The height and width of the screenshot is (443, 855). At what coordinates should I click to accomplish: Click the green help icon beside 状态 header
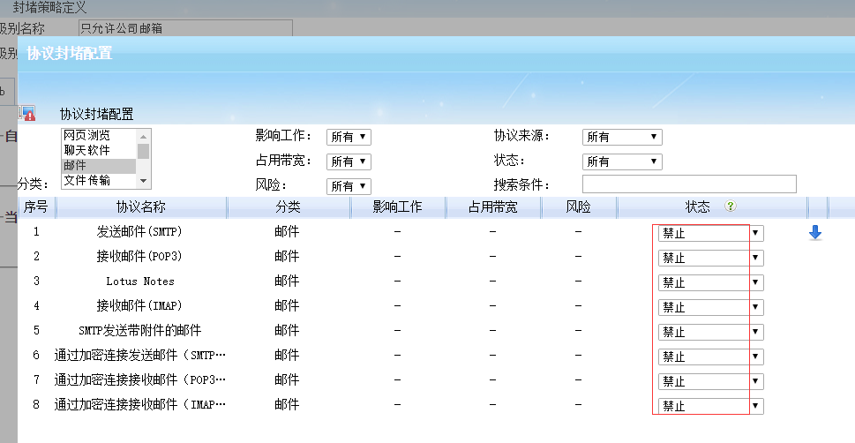(730, 206)
